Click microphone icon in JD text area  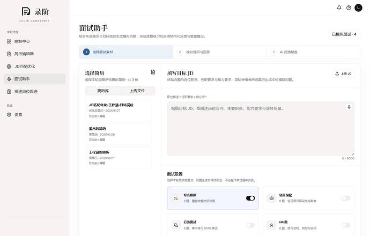pos(349,107)
